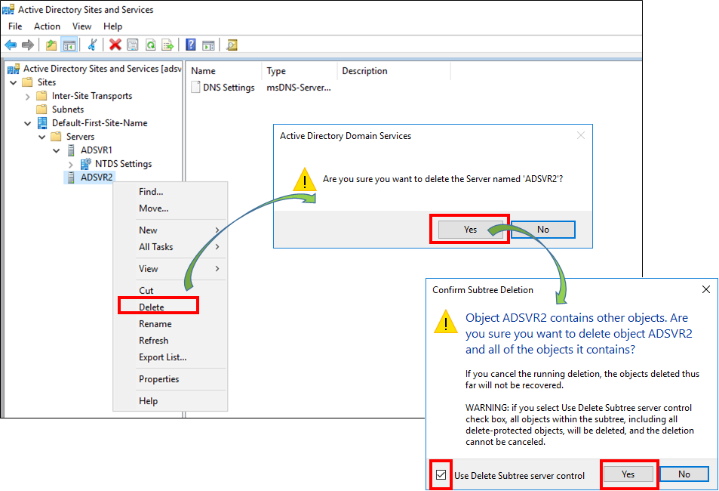Choose Find... from the context menu
Screen dimensions: 719x491
click(170, 192)
